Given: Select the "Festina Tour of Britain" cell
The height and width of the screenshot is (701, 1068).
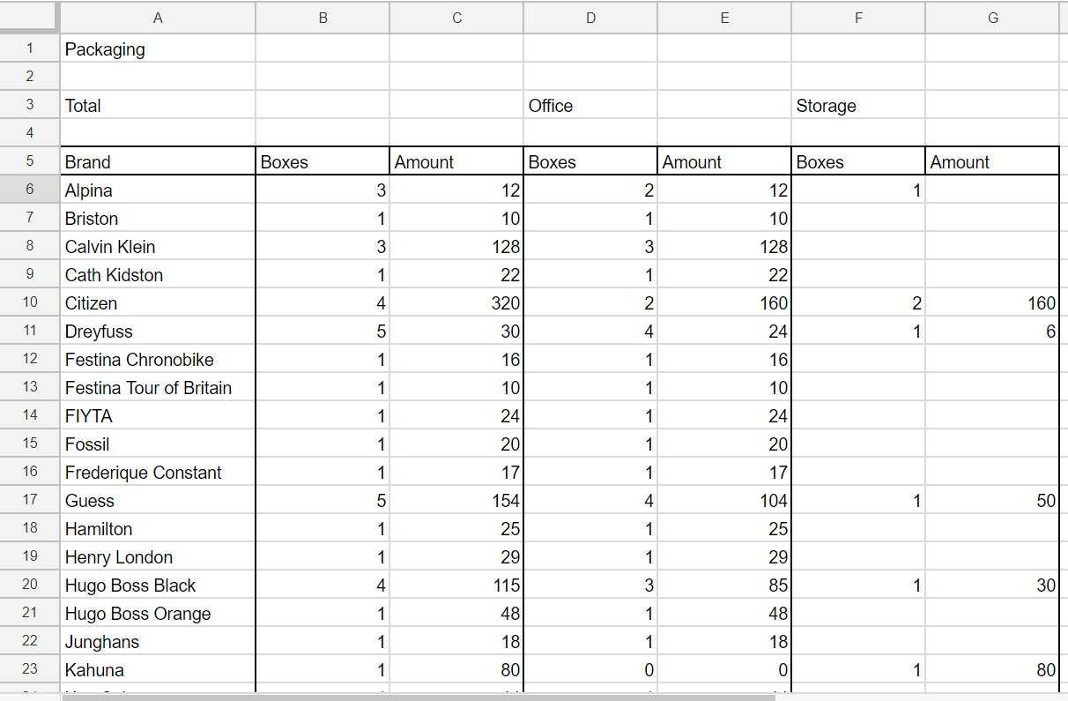Looking at the screenshot, I should [x=158, y=388].
